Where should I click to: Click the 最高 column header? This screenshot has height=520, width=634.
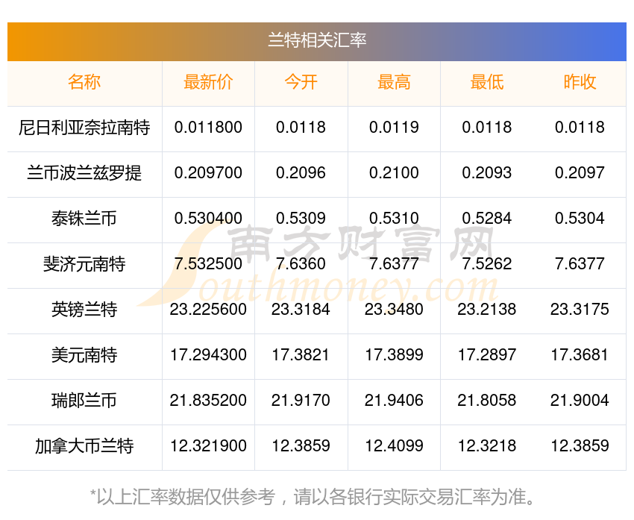pyautogui.click(x=394, y=82)
